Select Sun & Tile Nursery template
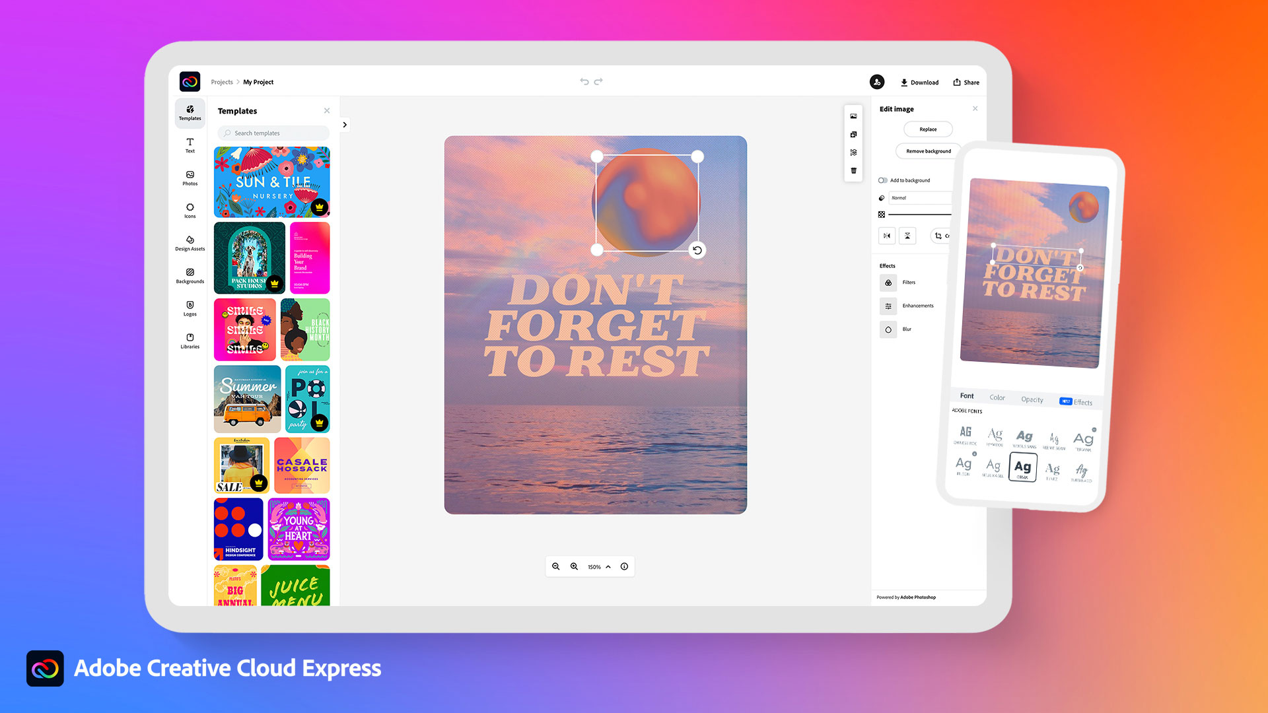Screen dimensions: 1268x713 coord(271,181)
